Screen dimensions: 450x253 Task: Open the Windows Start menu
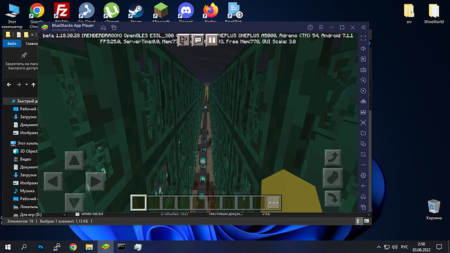(x=8, y=246)
